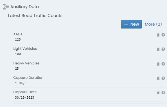Click the Auxiliary Data hierarchy icon
Screen dimensions: 167x107
click(x=6, y=7)
